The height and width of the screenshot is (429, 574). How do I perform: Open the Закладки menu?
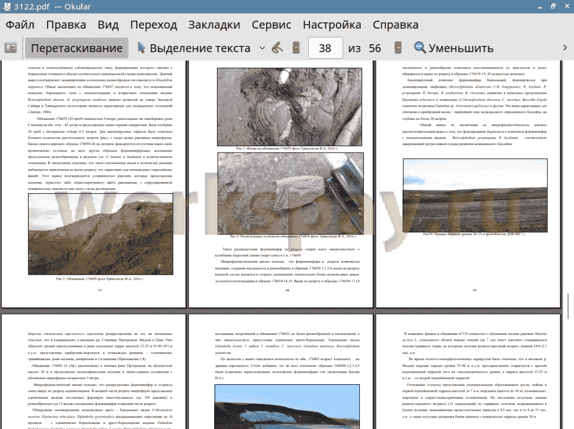(214, 25)
